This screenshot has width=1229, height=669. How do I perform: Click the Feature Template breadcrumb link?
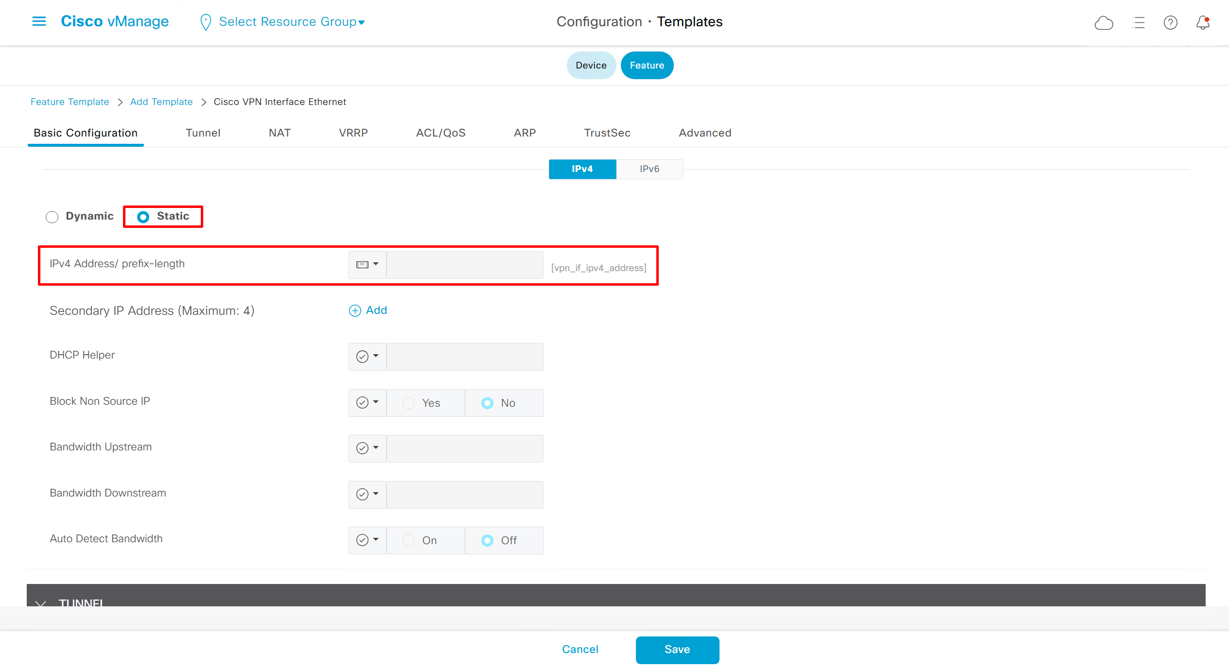[x=70, y=102]
